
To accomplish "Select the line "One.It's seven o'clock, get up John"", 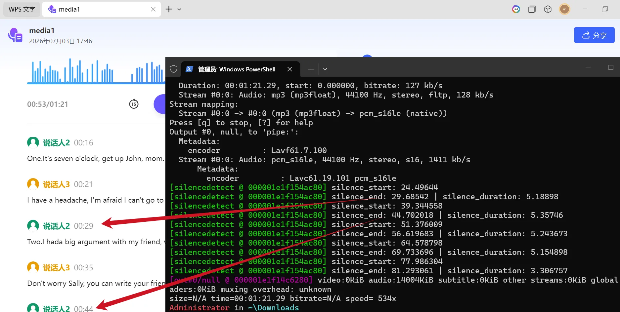I will pos(96,159).
